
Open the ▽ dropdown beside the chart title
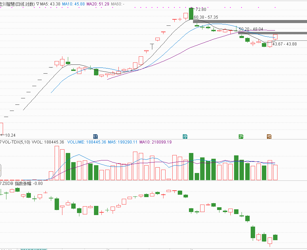point(38,4)
